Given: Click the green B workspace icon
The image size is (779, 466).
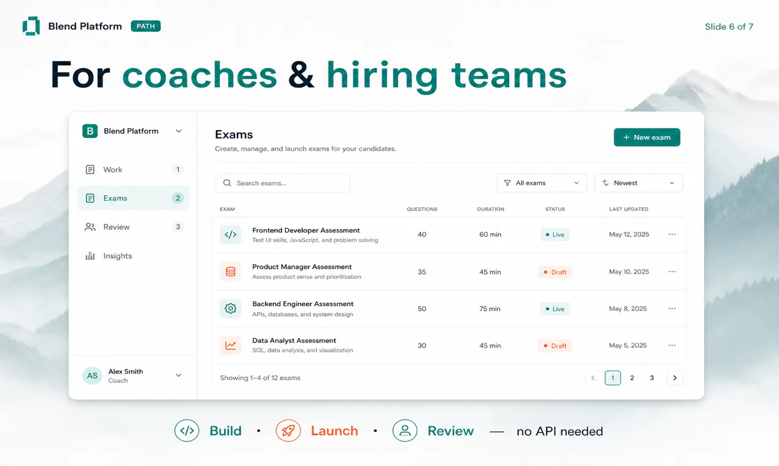Looking at the screenshot, I should point(90,131).
